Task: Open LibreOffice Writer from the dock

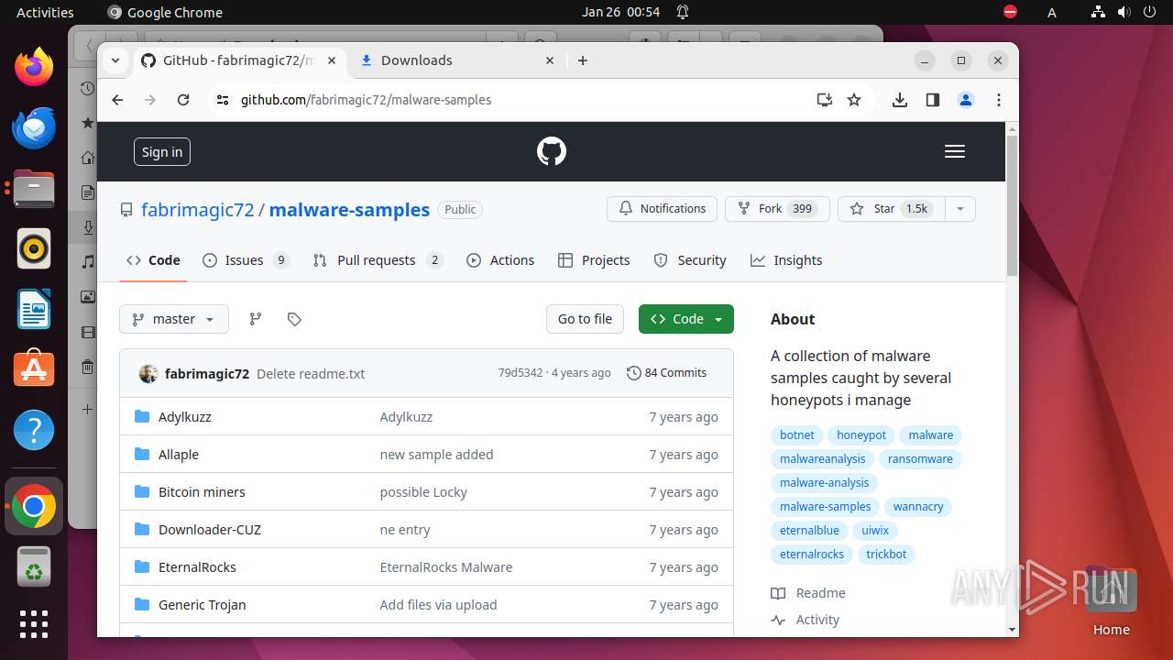Action: tap(34, 309)
